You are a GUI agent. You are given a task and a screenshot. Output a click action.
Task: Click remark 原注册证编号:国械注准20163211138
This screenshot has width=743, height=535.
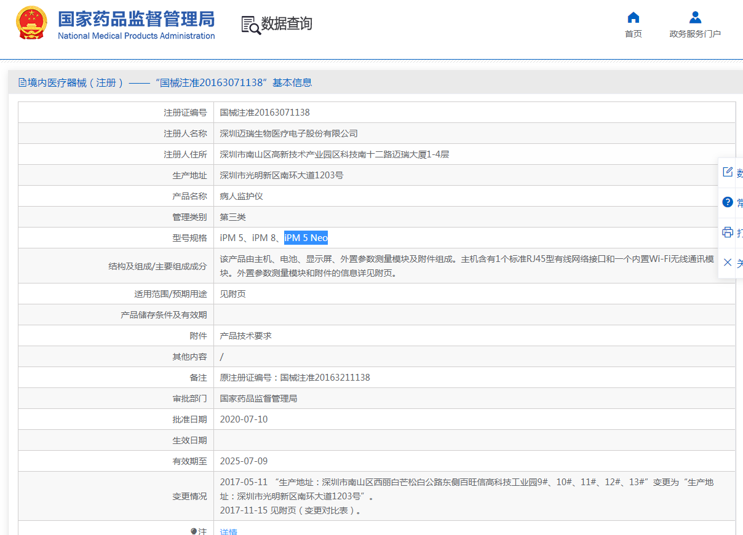[295, 378]
